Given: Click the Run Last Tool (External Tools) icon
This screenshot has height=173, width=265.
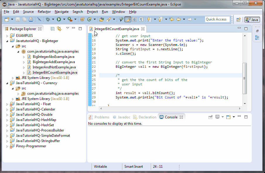Looking at the screenshot, I should pyautogui.click(x=70, y=19).
